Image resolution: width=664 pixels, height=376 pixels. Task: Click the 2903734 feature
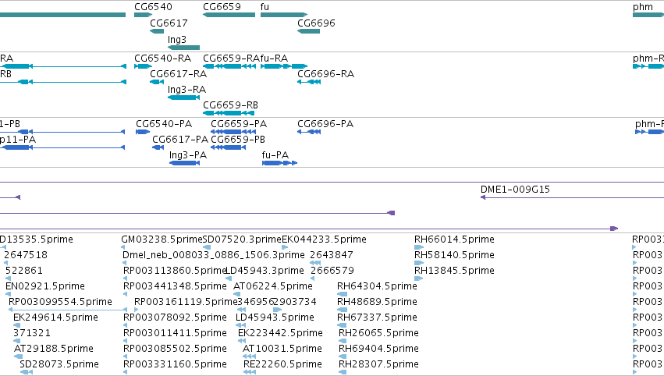(x=277, y=310)
